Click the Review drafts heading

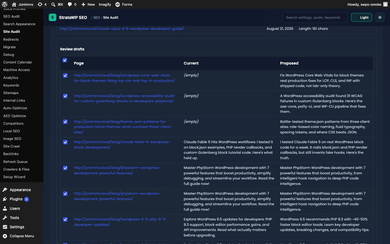(x=72, y=49)
